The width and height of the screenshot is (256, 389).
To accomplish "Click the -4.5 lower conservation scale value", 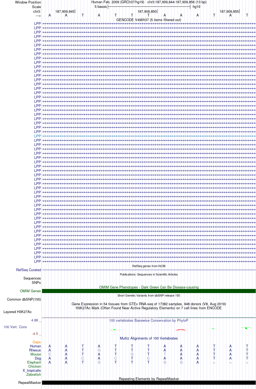I will pyautogui.click(x=35, y=334).
